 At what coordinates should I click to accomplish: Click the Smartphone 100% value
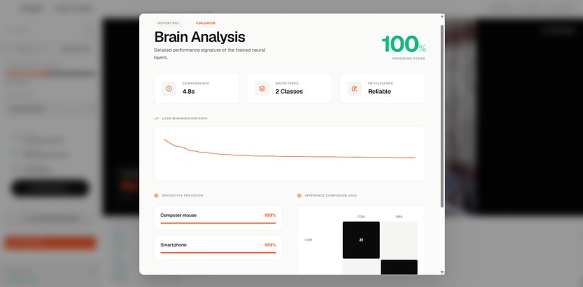click(270, 245)
